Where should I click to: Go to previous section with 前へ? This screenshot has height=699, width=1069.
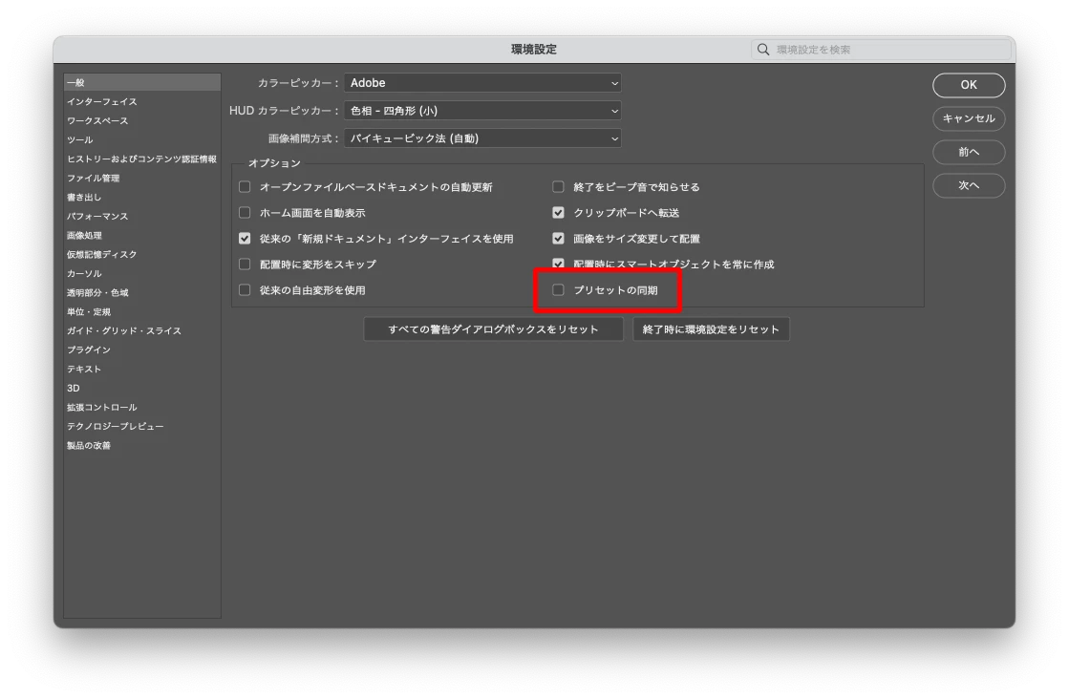pos(969,152)
